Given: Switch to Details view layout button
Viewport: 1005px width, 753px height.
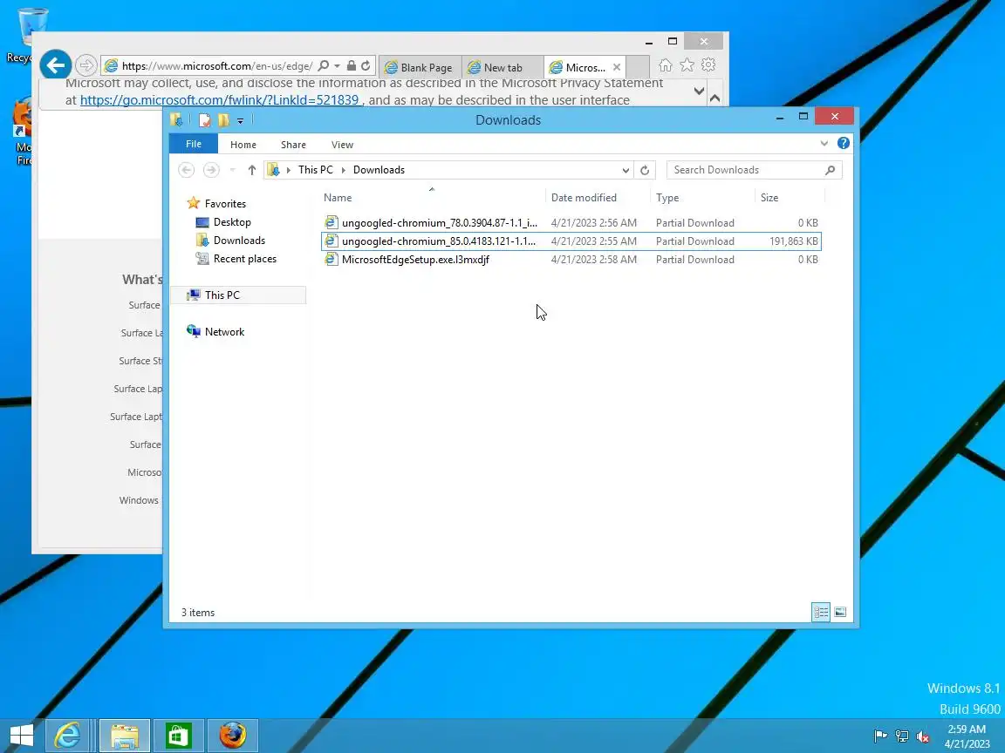Looking at the screenshot, I should coord(821,612).
